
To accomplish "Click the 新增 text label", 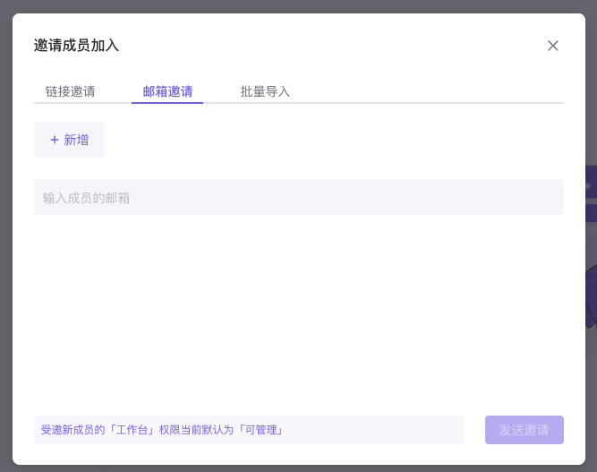I will 76,140.
